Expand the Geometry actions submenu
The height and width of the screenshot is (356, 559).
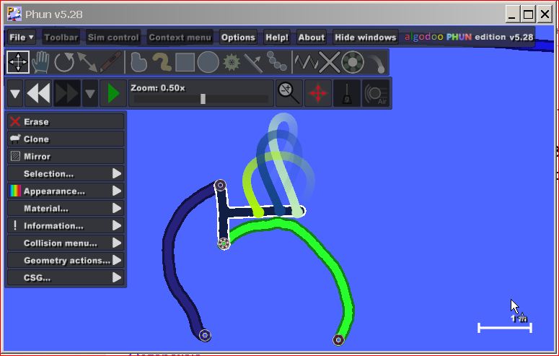click(x=65, y=261)
